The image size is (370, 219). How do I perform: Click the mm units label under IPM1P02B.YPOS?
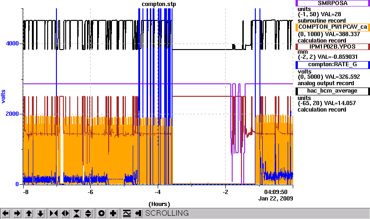pos(302,52)
